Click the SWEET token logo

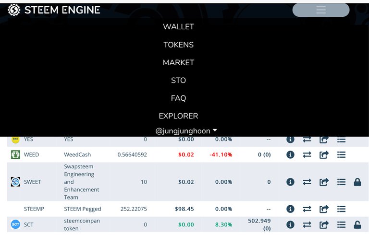coord(15,182)
